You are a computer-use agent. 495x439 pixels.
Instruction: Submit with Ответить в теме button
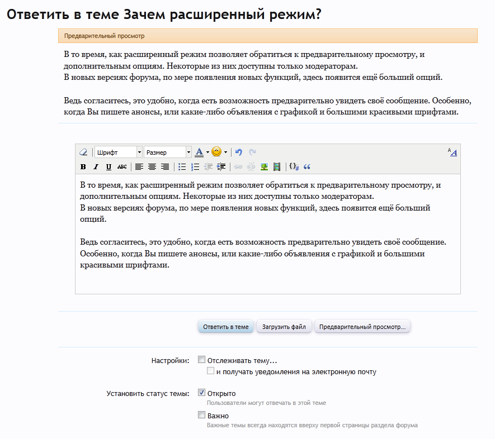[226, 327]
